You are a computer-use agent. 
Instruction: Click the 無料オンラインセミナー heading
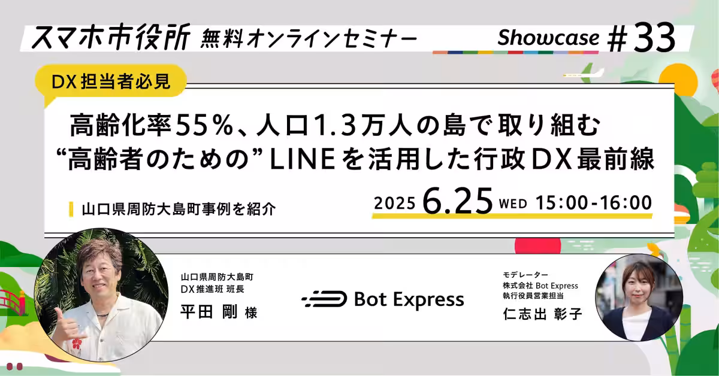point(309,40)
